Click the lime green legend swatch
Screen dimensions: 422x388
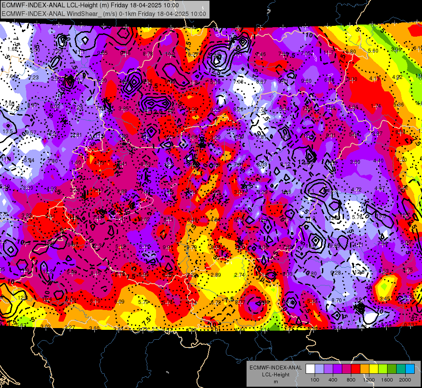click(383, 369)
